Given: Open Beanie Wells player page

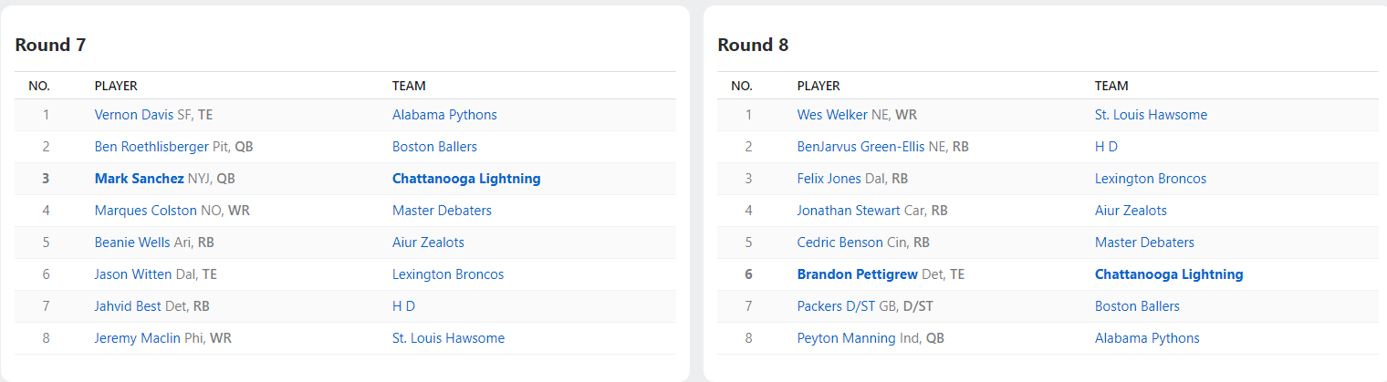Looking at the screenshot, I should [132, 243].
